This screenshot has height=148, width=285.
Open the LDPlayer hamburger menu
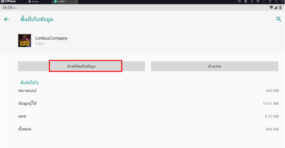click(252, 1)
